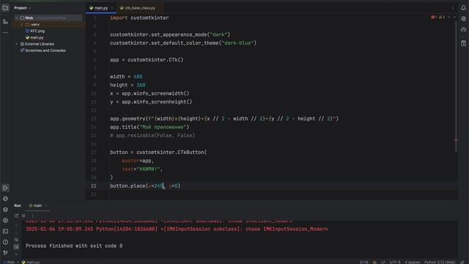The height and width of the screenshot is (264, 469).
Task: Click the main.py breadcrumb in status bar
Action: pos(31,262)
